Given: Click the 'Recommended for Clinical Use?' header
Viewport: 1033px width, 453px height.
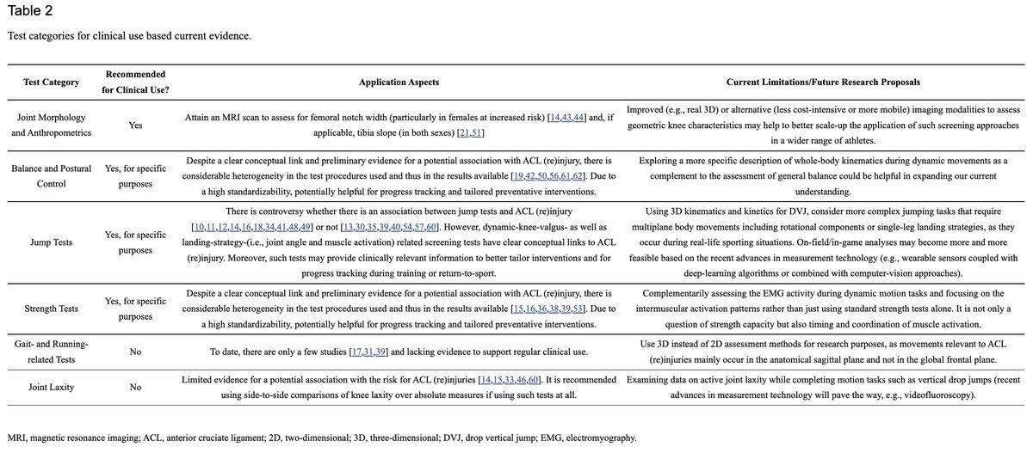Looking at the screenshot, I should pos(135,83).
